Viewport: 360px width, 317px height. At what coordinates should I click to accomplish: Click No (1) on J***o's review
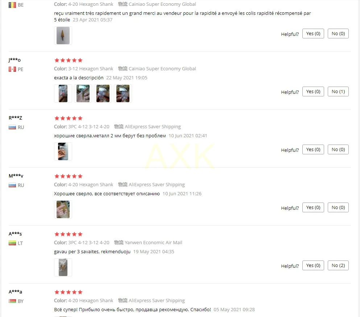(x=338, y=92)
